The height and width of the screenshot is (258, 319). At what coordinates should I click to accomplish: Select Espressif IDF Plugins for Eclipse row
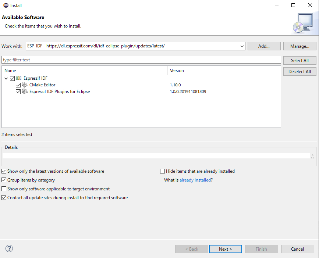[x=60, y=92]
